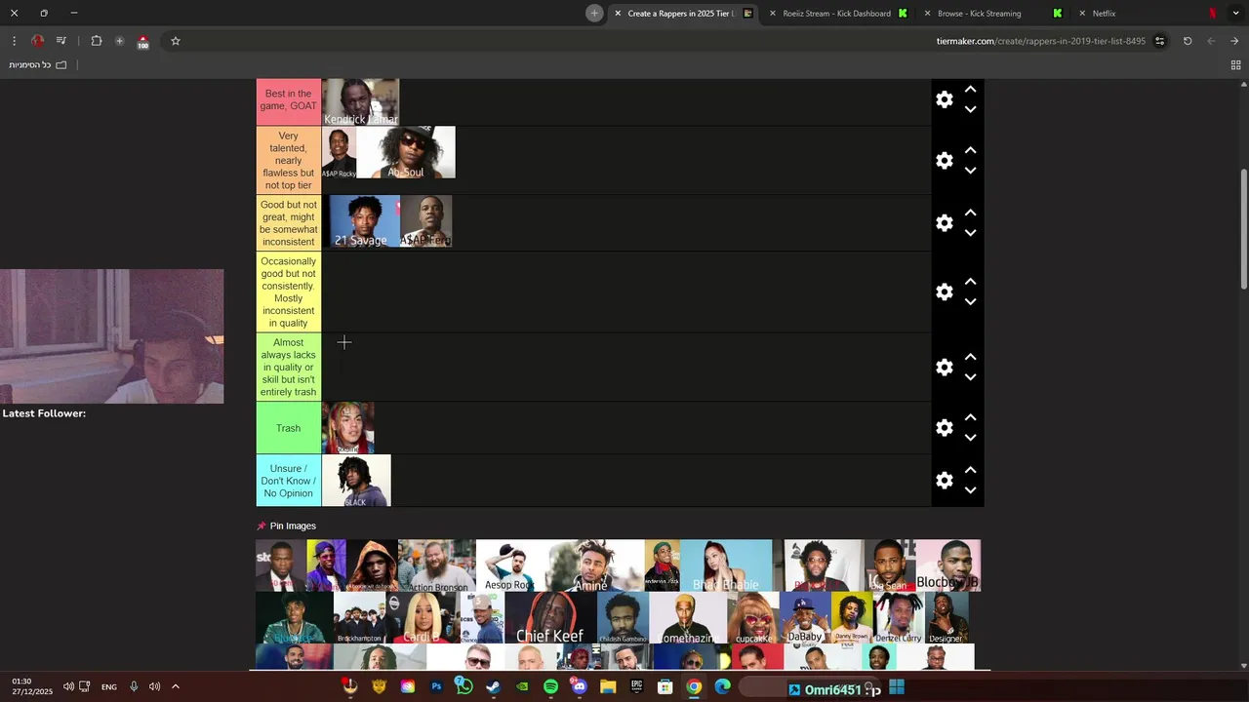Close the Netflix tab
The height and width of the screenshot is (702, 1249).
point(1082,14)
